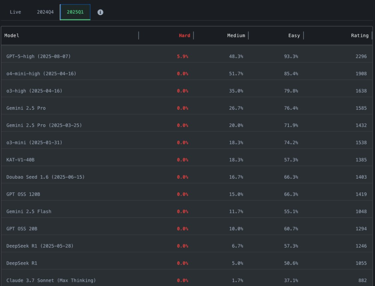This screenshot has width=375, height=286.
Task: Click the 50.6% Easy score value
Action: point(291,263)
